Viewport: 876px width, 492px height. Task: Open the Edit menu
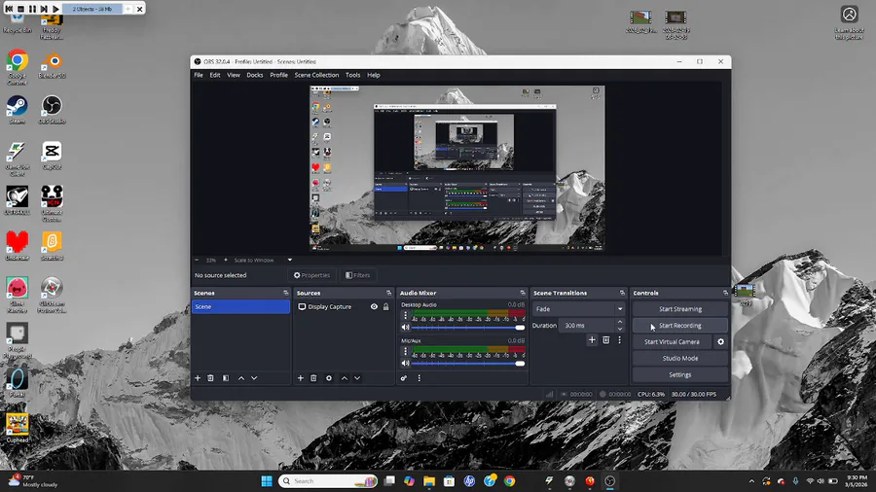(215, 75)
